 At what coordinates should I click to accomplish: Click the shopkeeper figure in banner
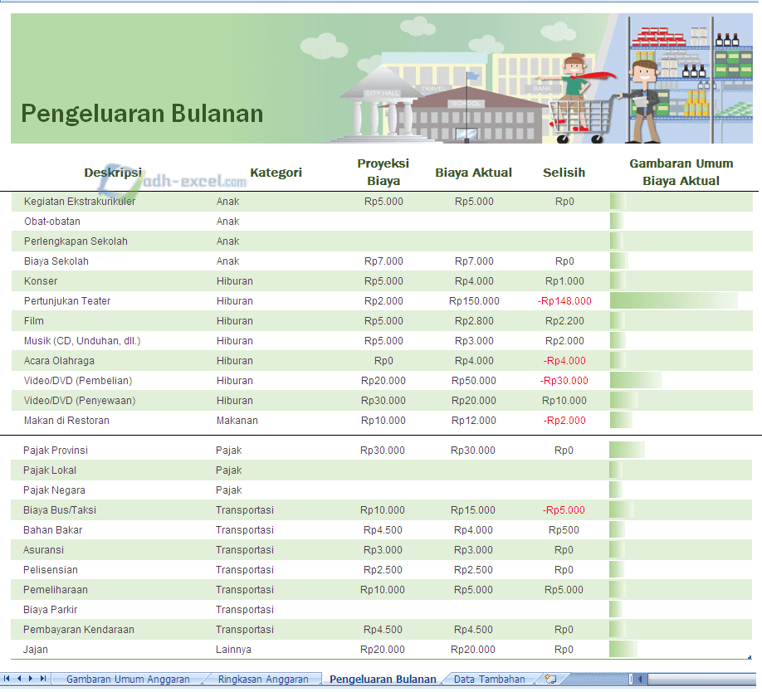[x=643, y=95]
